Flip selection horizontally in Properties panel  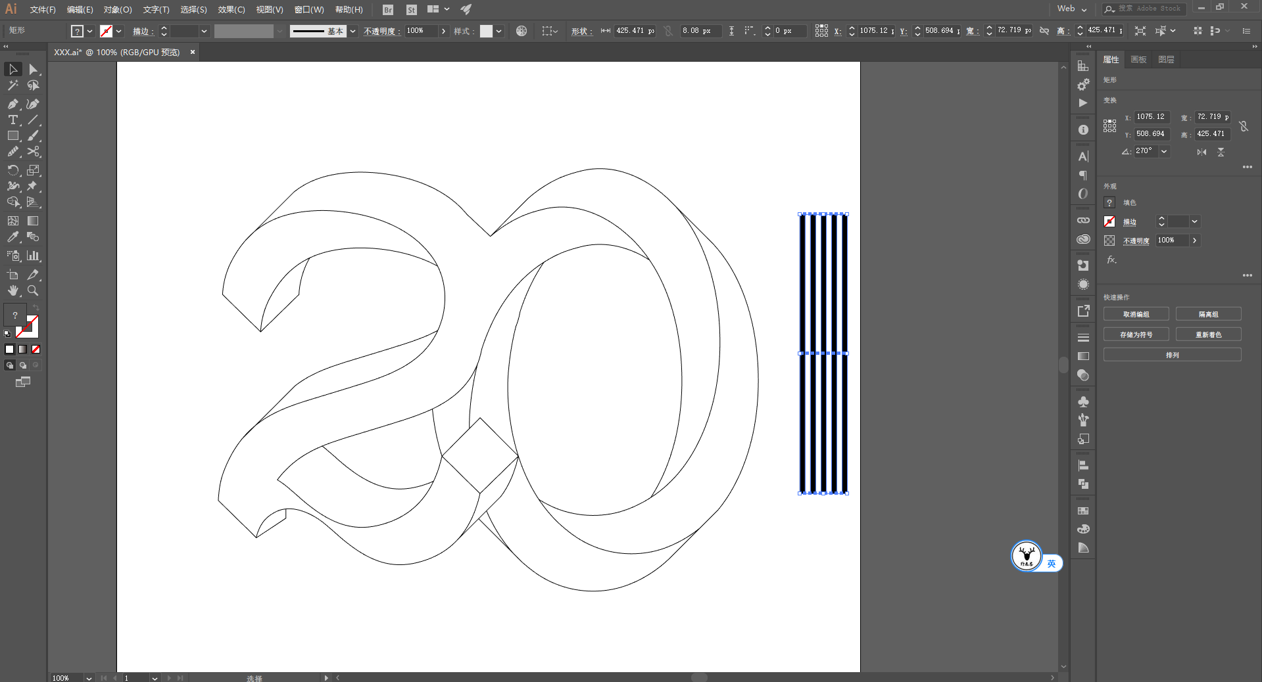(x=1201, y=152)
